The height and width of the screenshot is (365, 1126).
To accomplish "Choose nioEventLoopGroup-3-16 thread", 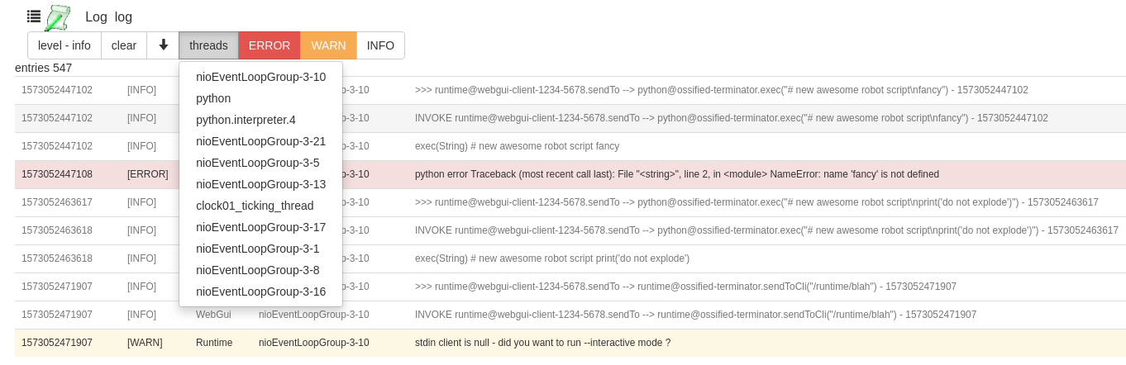I will click(260, 292).
